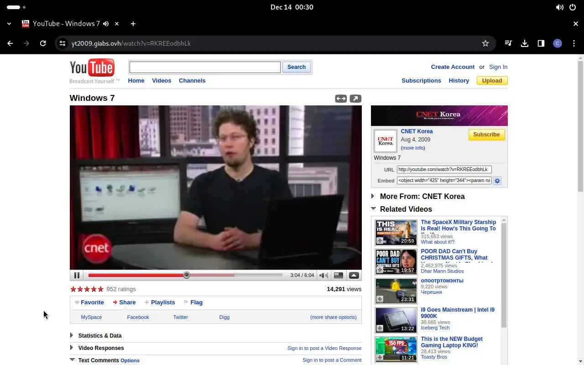Rate the video with fifth star

tap(100, 289)
